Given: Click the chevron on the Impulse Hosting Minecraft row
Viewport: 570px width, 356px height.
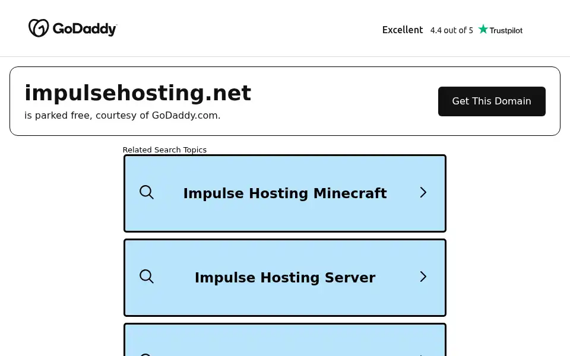Looking at the screenshot, I should coord(423,192).
